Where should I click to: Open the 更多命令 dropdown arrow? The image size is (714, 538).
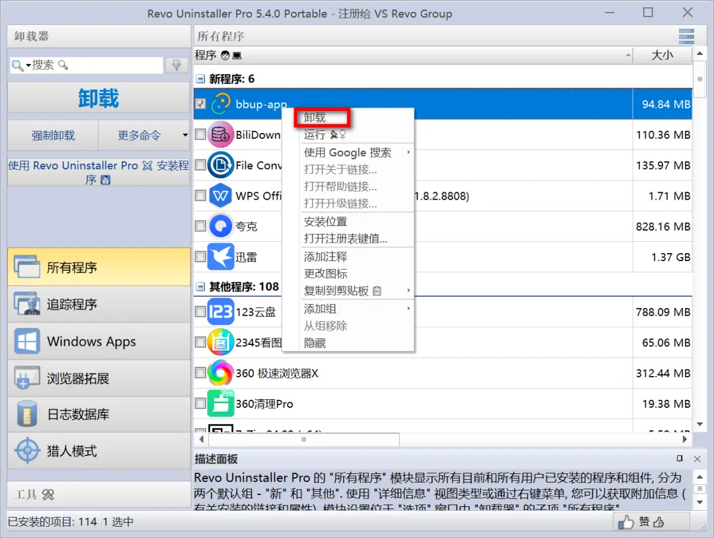point(185,135)
